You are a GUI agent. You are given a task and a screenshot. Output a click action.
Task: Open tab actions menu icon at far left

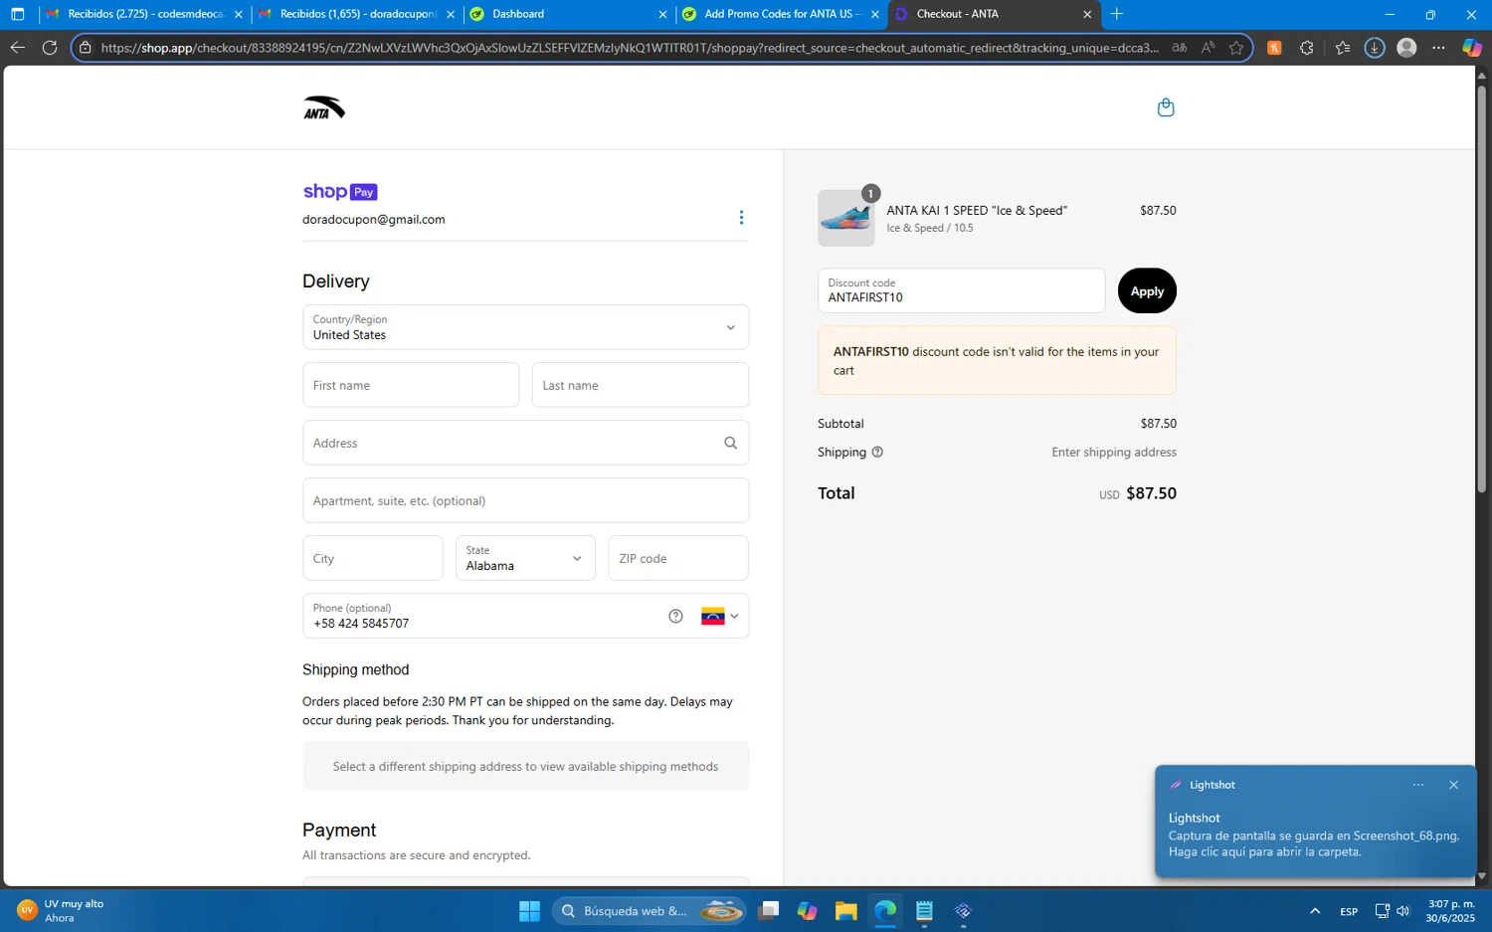[17, 14]
